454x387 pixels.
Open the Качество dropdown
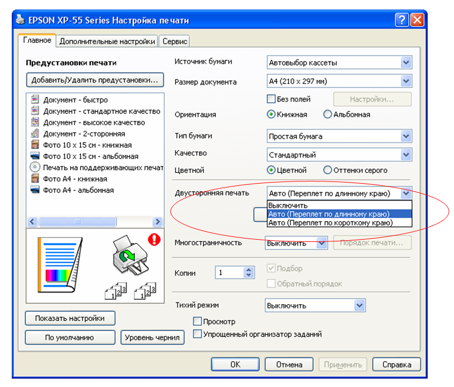(339, 155)
